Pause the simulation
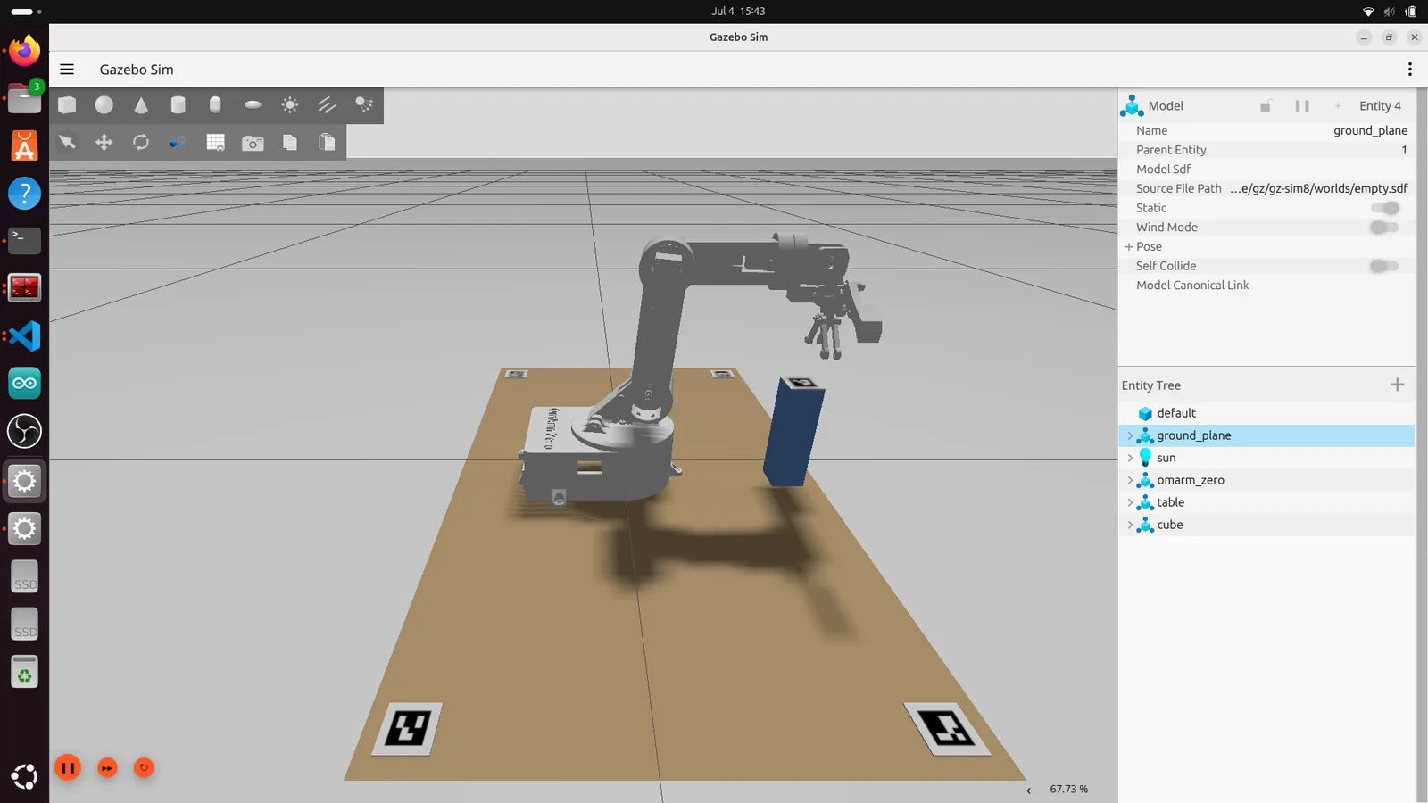Viewport: 1428px width, 803px height. (x=68, y=768)
